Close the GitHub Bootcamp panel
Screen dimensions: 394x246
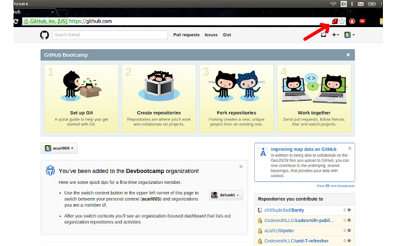[348, 55]
